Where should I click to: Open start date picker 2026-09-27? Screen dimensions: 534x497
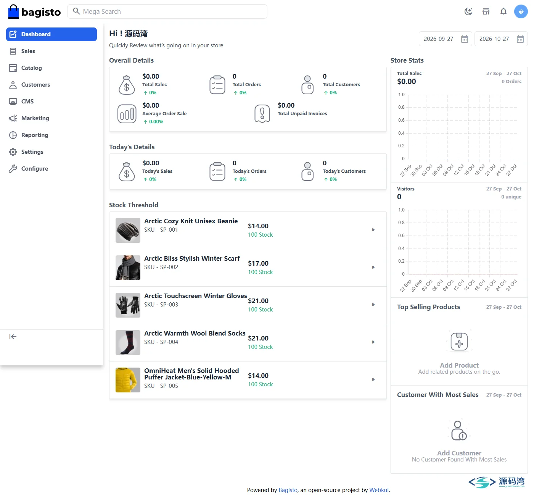(446, 39)
